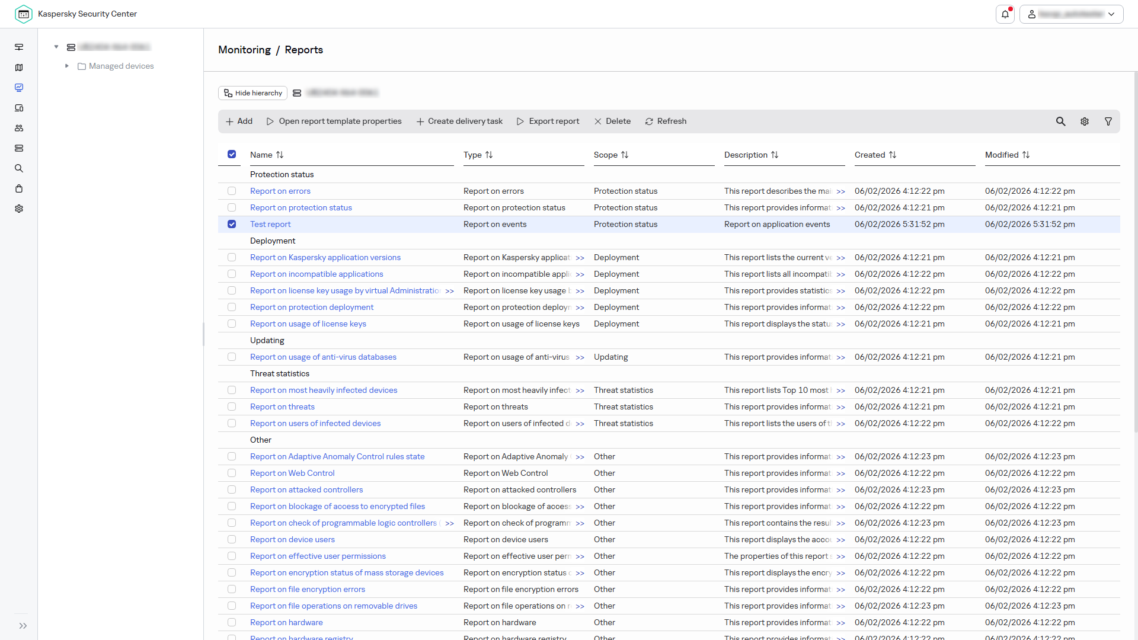The image size is (1138, 640).
Task: Click the Hide hierarchy button
Action: click(253, 93)
